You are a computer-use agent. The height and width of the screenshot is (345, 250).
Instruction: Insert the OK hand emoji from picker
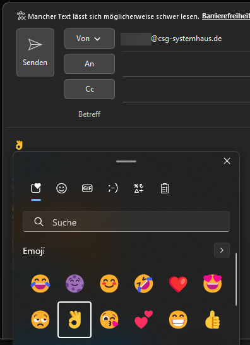click(x=74, y=320)
